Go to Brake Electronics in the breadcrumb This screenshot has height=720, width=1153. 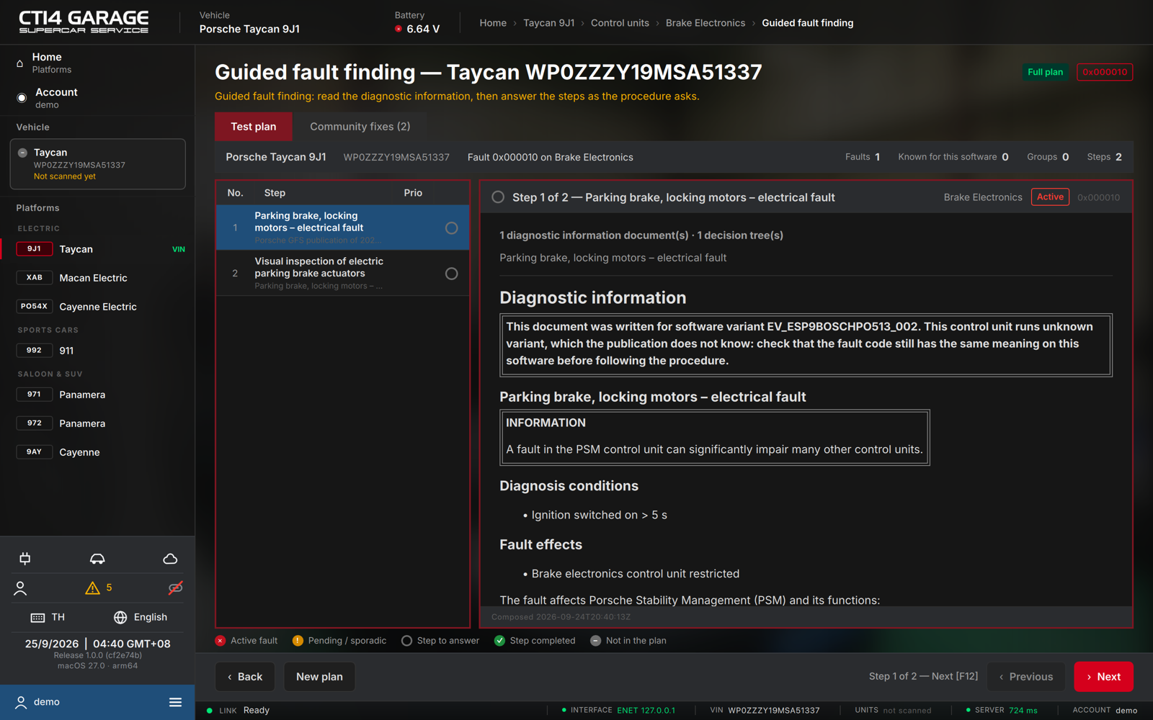click(705, 23)
